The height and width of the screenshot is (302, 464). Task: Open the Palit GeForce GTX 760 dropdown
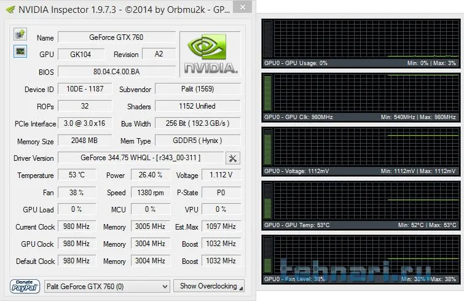107,286
